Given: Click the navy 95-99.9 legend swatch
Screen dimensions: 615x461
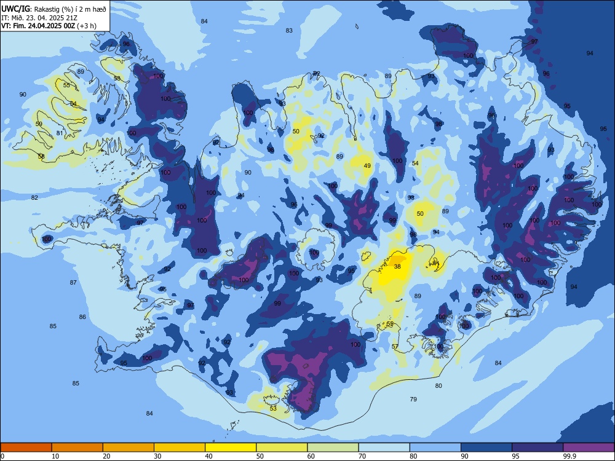Looking at the screenshot, I should [538, 447].
